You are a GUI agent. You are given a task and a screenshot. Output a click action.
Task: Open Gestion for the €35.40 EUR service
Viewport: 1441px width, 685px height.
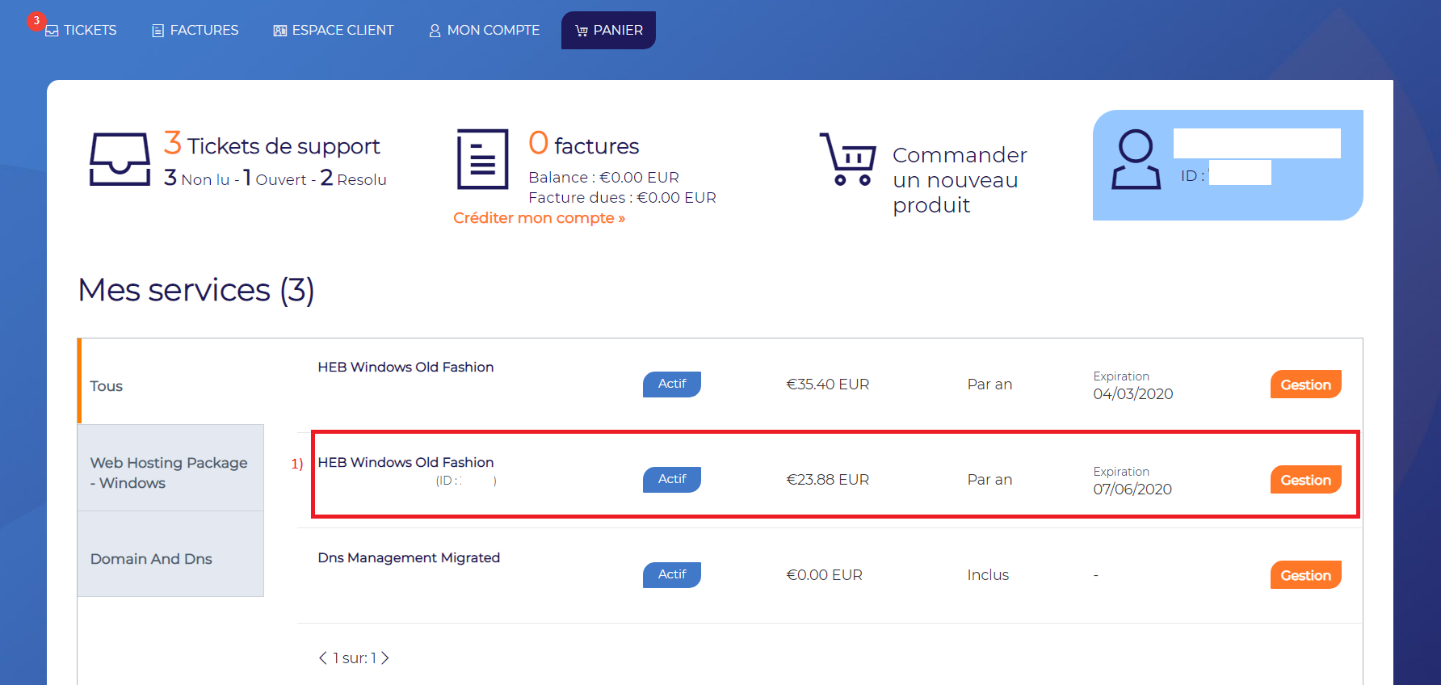(x=1305, y=385)
